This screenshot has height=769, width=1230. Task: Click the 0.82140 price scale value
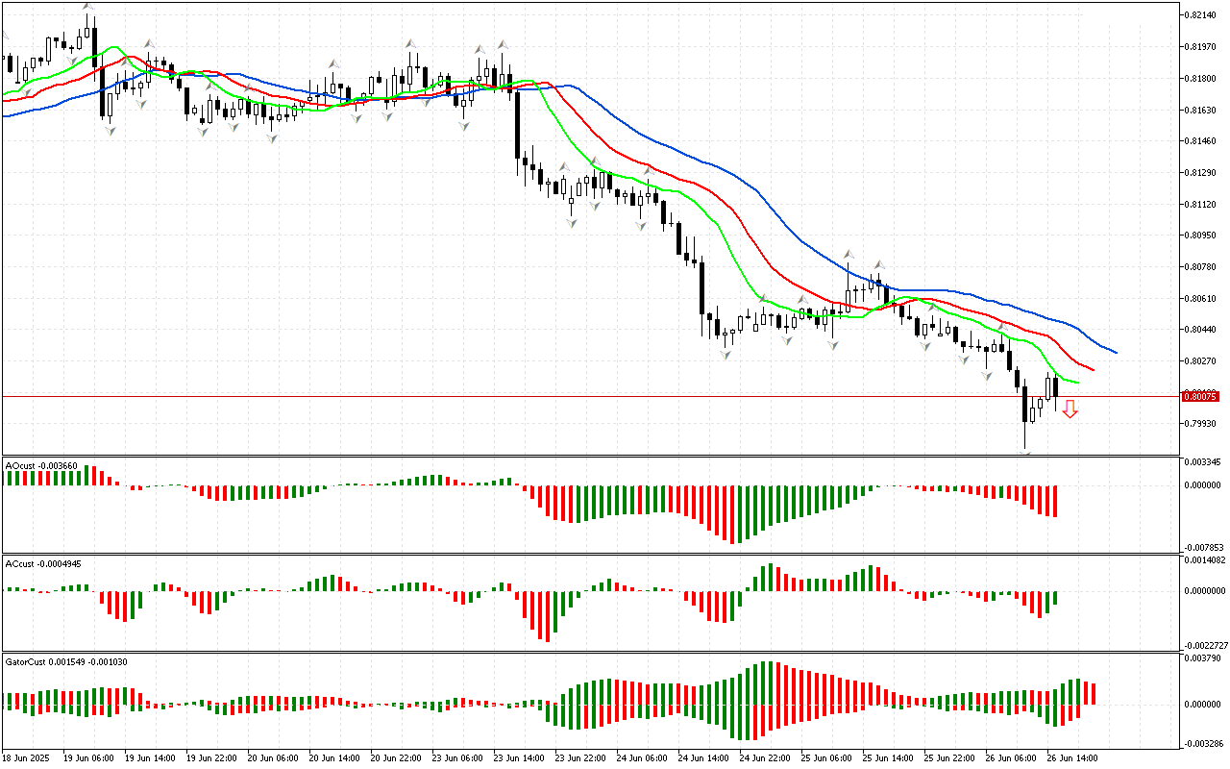pos(1202,15)
